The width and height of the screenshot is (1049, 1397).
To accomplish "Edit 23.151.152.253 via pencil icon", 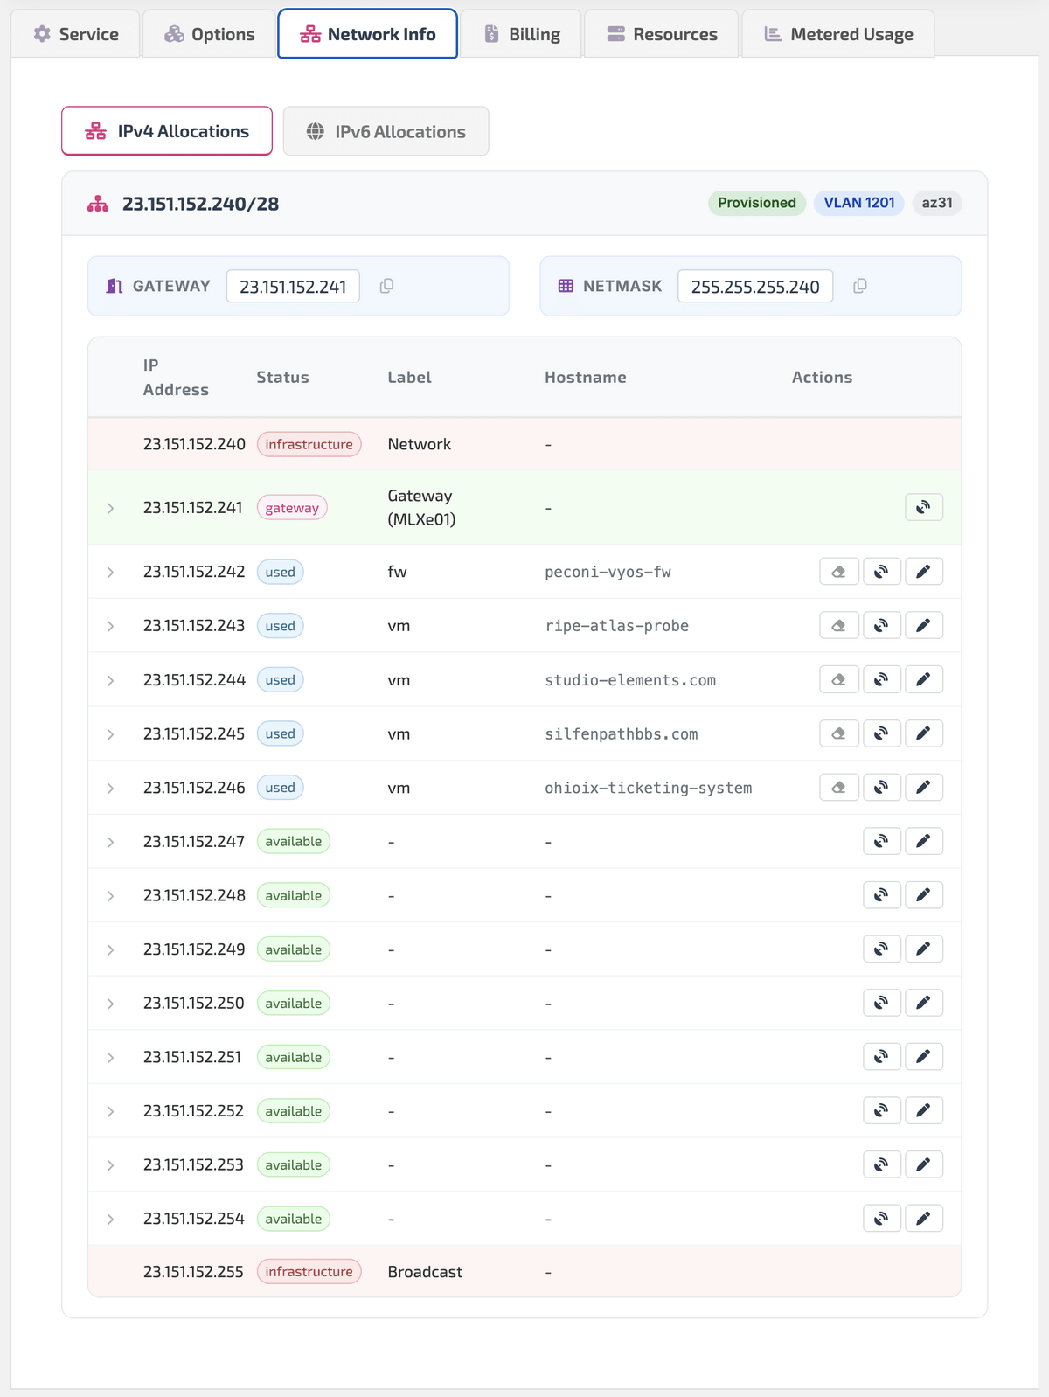I will (924, 1165).
